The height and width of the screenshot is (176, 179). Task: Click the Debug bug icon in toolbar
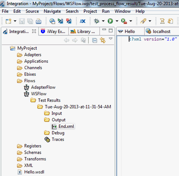97,21
